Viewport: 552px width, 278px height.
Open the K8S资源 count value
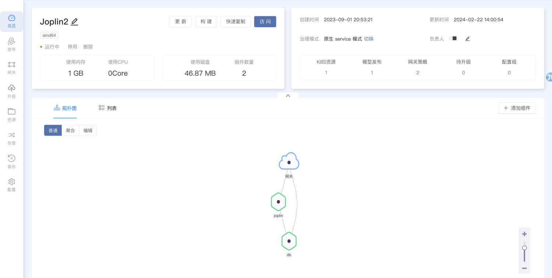[x=326, y=73]
